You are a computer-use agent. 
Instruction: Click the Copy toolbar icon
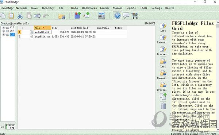click(3, 15)
